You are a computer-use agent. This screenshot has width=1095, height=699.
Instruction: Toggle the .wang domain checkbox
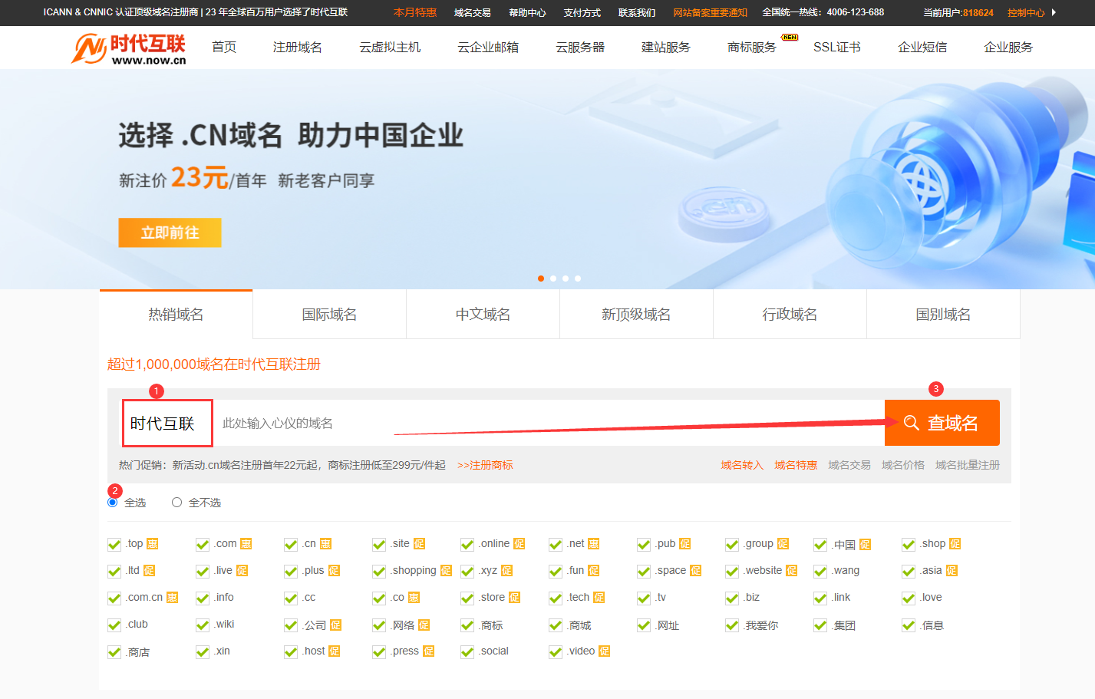820,572
